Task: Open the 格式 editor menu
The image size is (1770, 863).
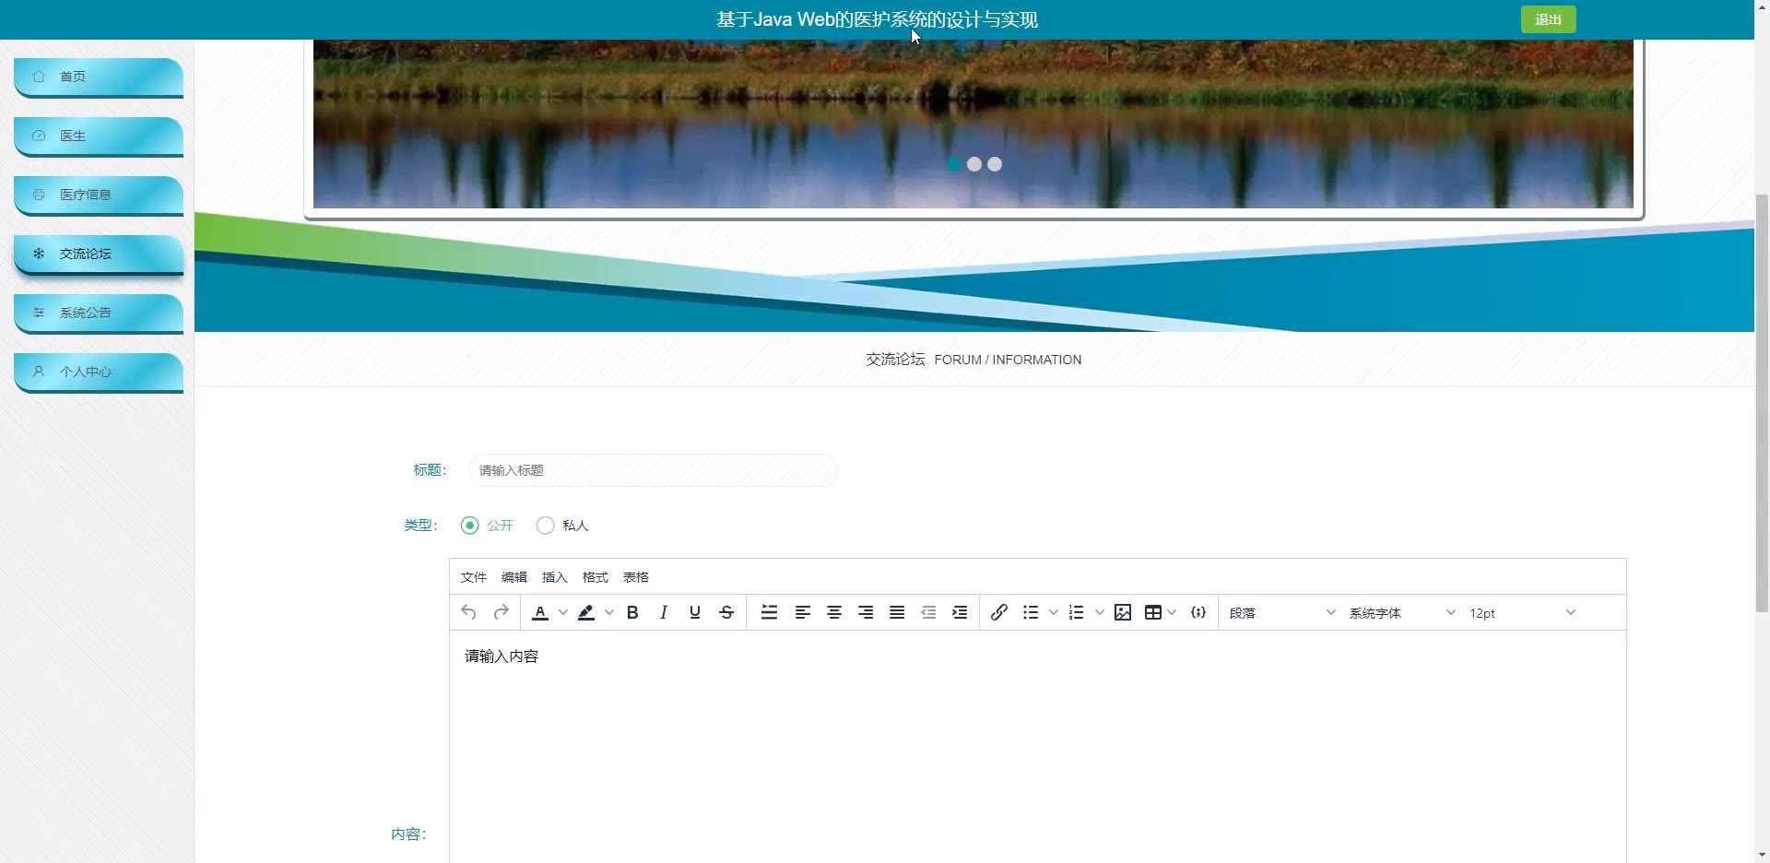Action: coord(596,577)
